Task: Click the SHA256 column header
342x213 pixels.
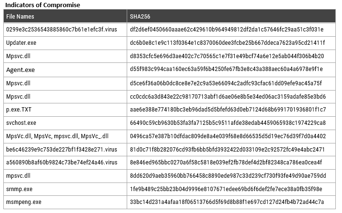Action: [x=231, y=16]
